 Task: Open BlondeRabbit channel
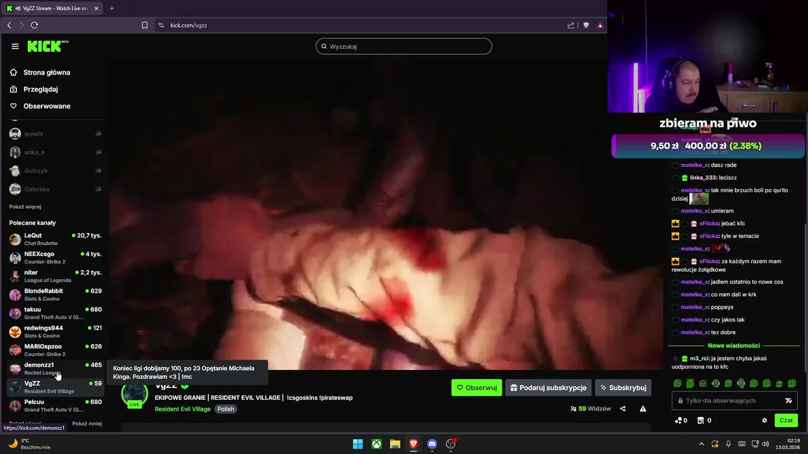[x=56, y=294]
